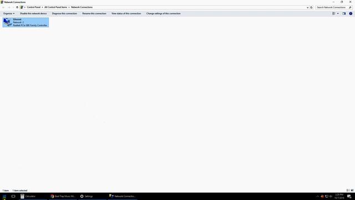Screen dimensions: 355x200
Task: Click 'View status of this connection'
Action: point(126,13)
